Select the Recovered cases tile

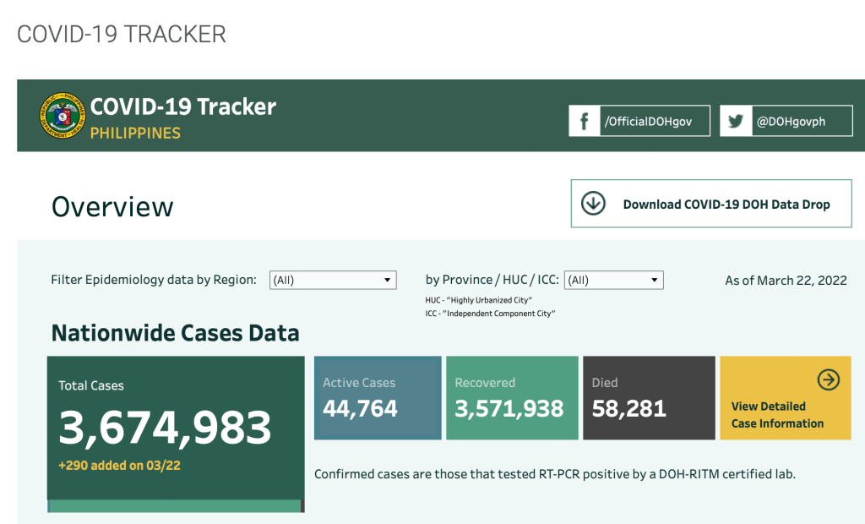click(x=512, y=398)
